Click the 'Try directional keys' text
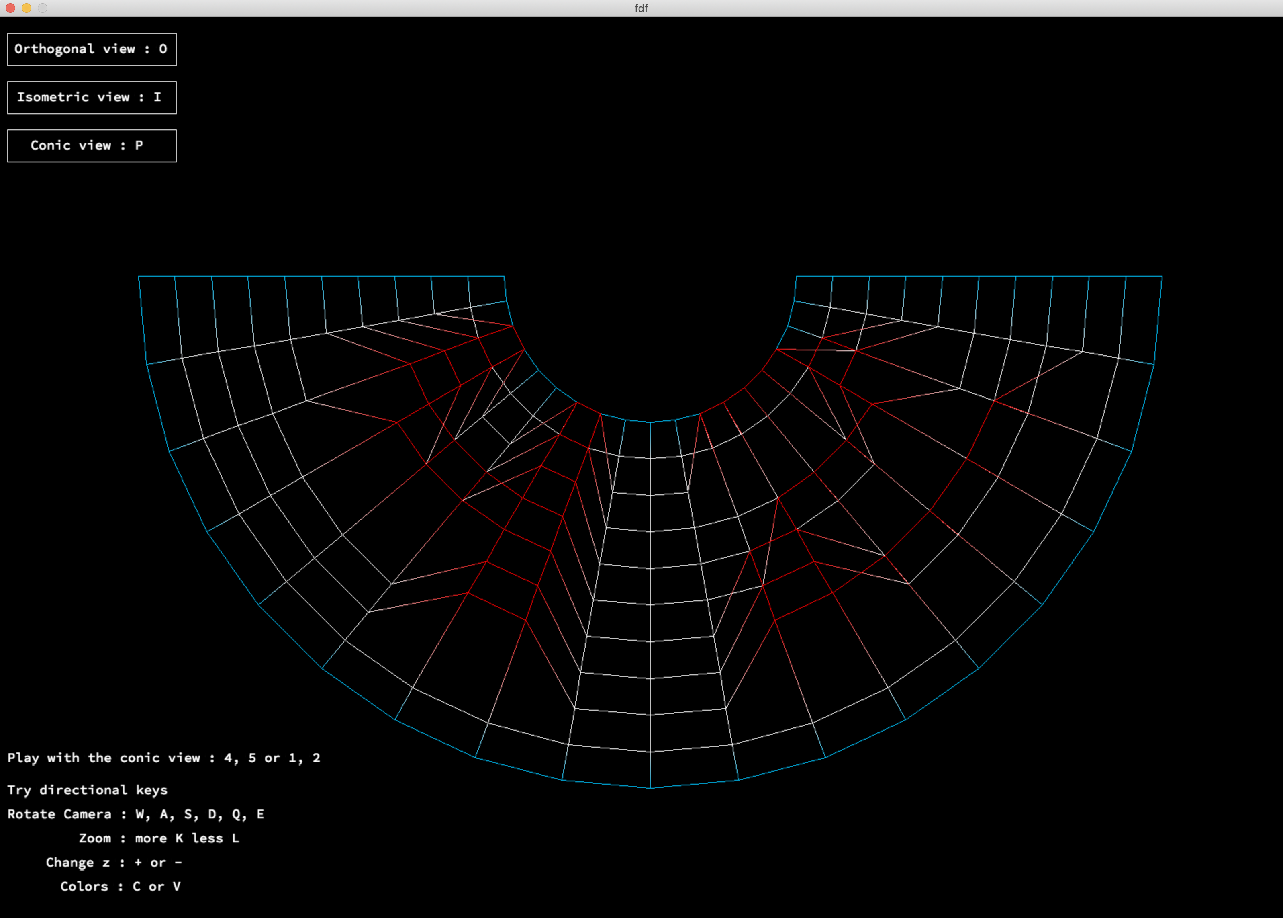Viewport: 1283px width, 918px height. [88, 790]
